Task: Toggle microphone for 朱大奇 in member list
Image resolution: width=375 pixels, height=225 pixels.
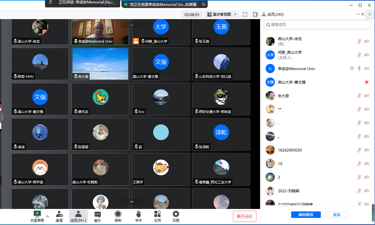Action: (x=359, y=96)
